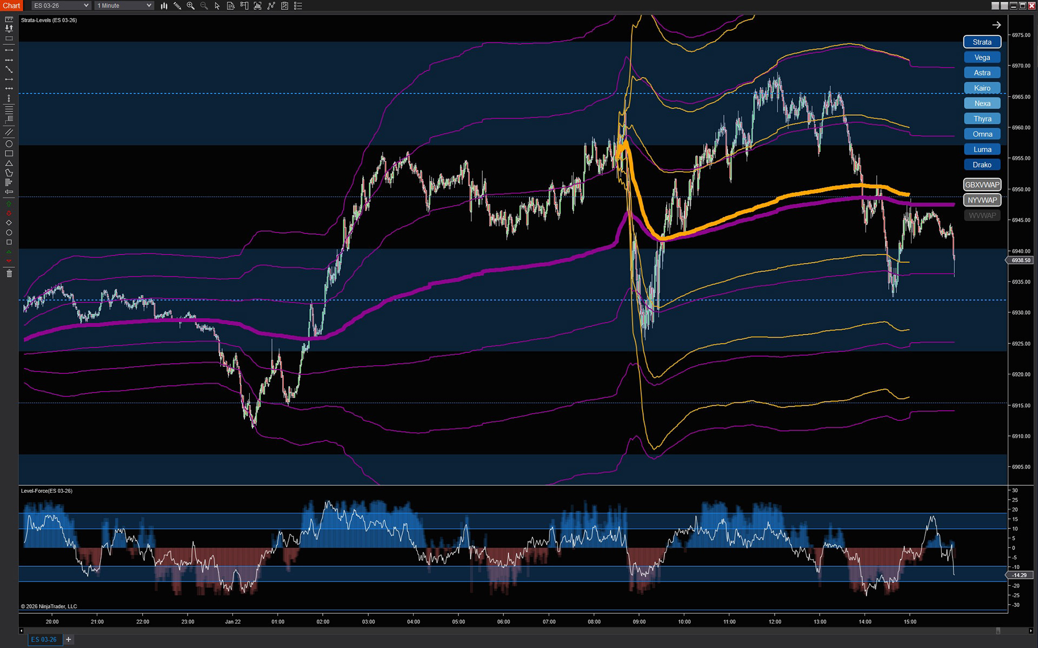Screen dimensions: 1038x648
Task: Open the ES 03-26 instrument dropdown
Action: 61,5
